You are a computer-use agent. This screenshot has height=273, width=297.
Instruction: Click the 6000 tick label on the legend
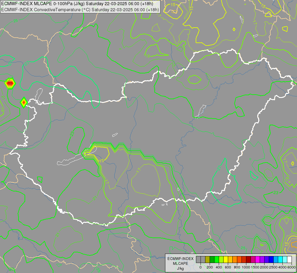coord(292,267)
